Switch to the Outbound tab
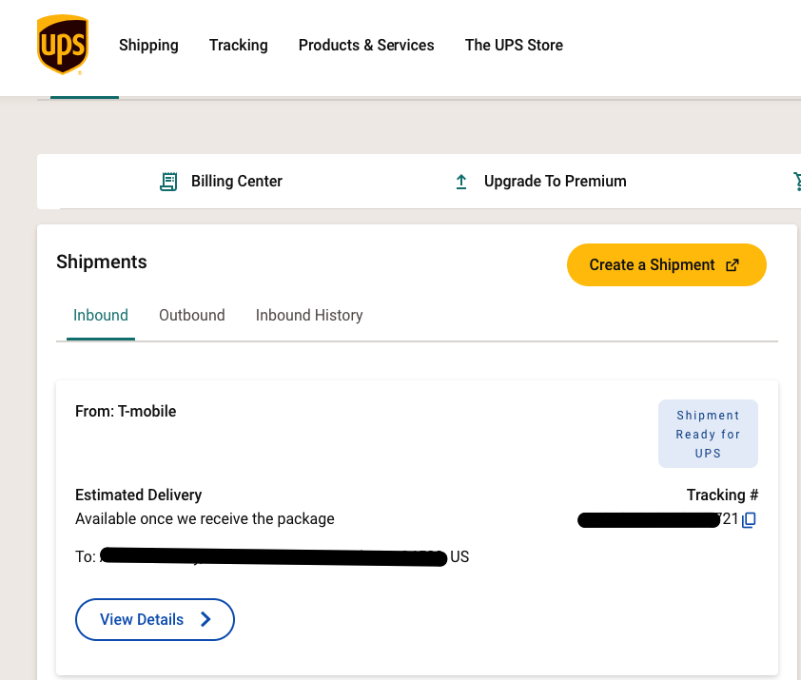801x680 pixels. pos(192,315)
